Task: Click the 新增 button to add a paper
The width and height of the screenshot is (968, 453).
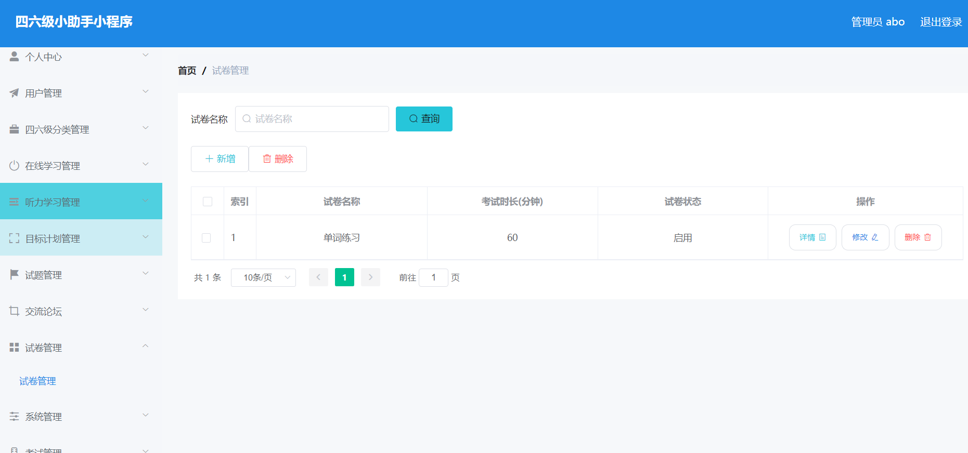Action: pyautogui.click(x=220, y=159)
